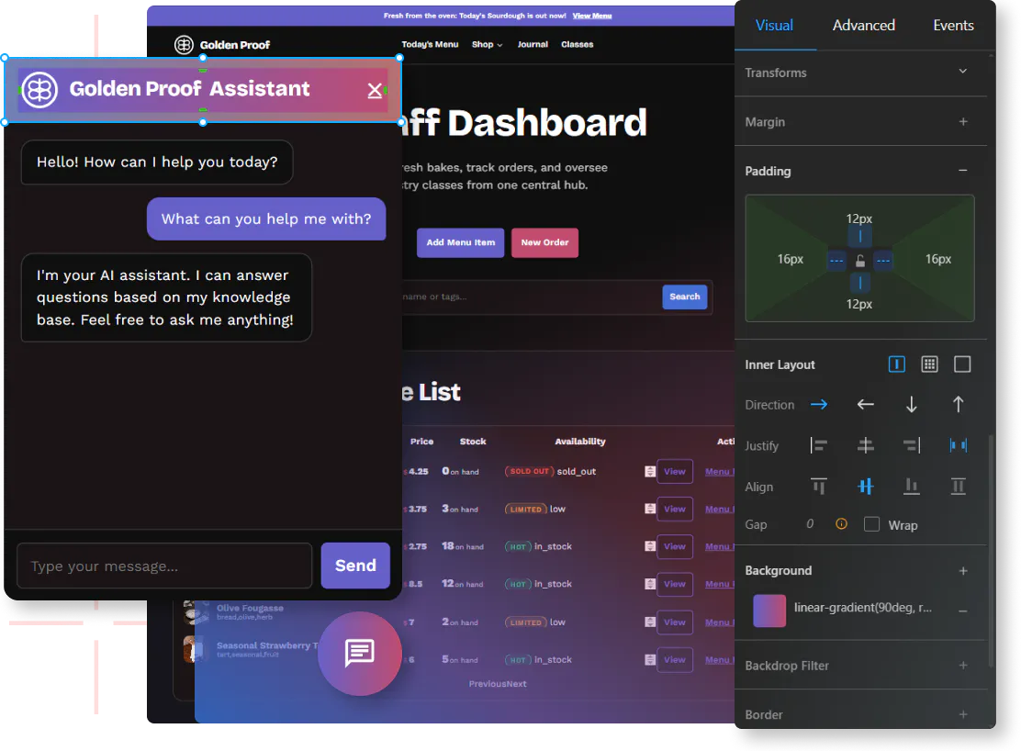Add a new Background layer

pyautogui.click(x=963, y=571)
